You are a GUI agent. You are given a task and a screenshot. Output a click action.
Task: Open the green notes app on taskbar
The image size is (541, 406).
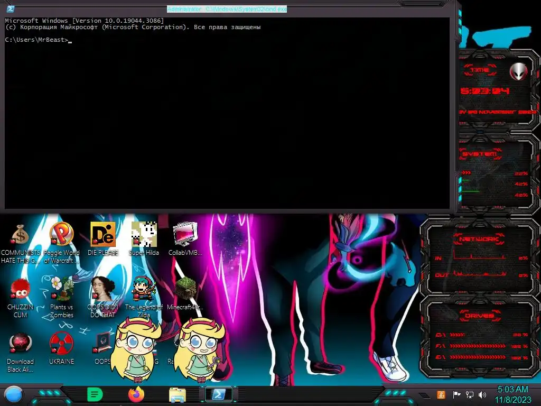tap(95, 394)
